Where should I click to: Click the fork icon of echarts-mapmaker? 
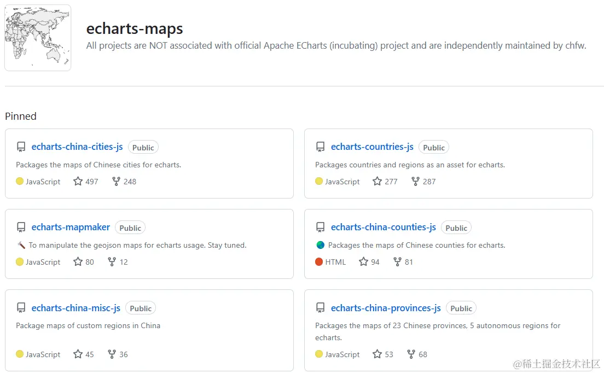click(x=112, y=262)
